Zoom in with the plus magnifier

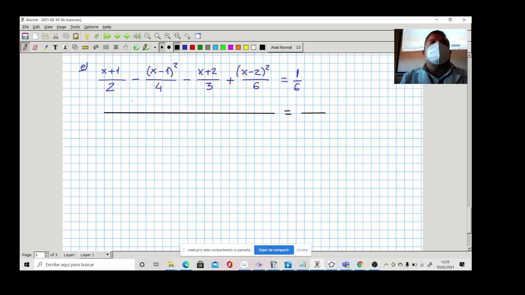pos(167,36)
